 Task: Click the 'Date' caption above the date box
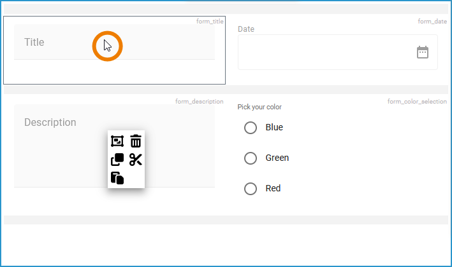pos(246,29)
